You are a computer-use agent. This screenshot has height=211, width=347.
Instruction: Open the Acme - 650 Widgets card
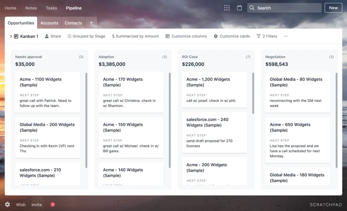pos(298,140)
